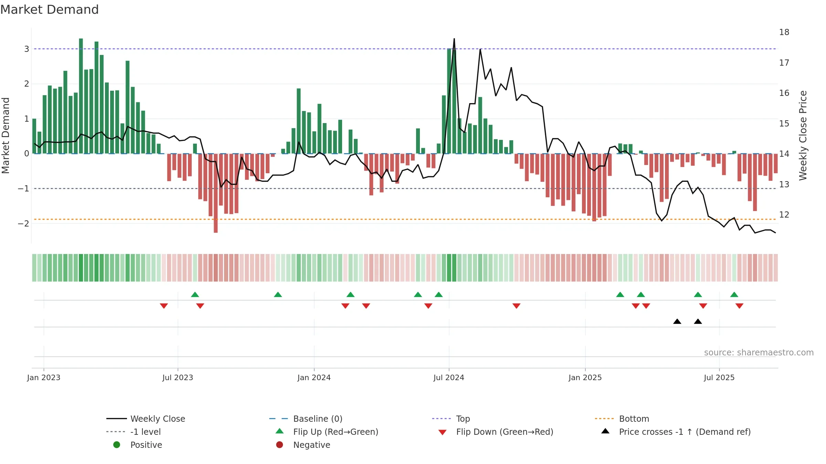The width and height of the screenshot is (826, 464).
Task: Click the 16 price axis tick label
Action: pos(784,93)
